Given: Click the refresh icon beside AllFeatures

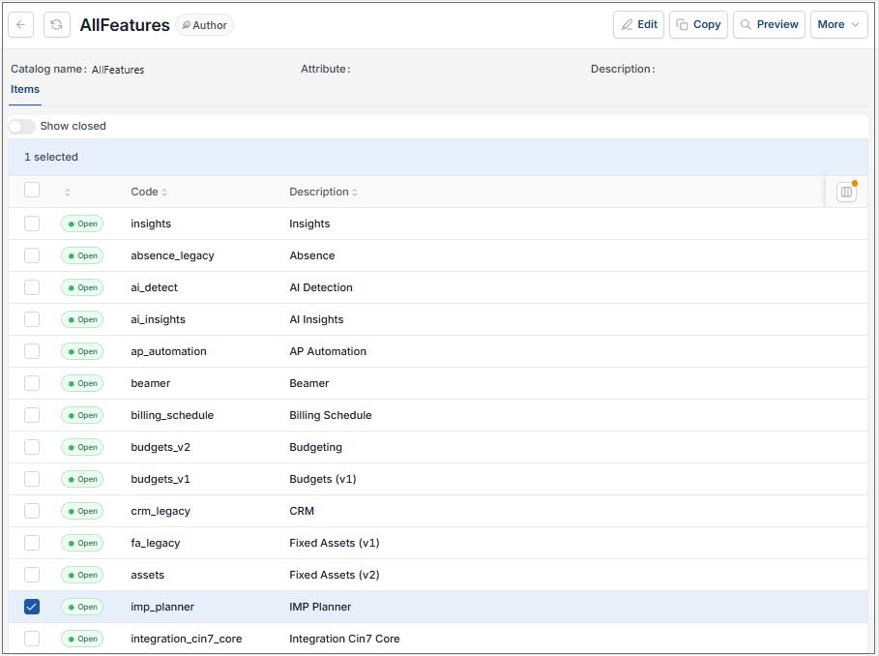Looking at the screenshot, I should (x=57, y=24).
